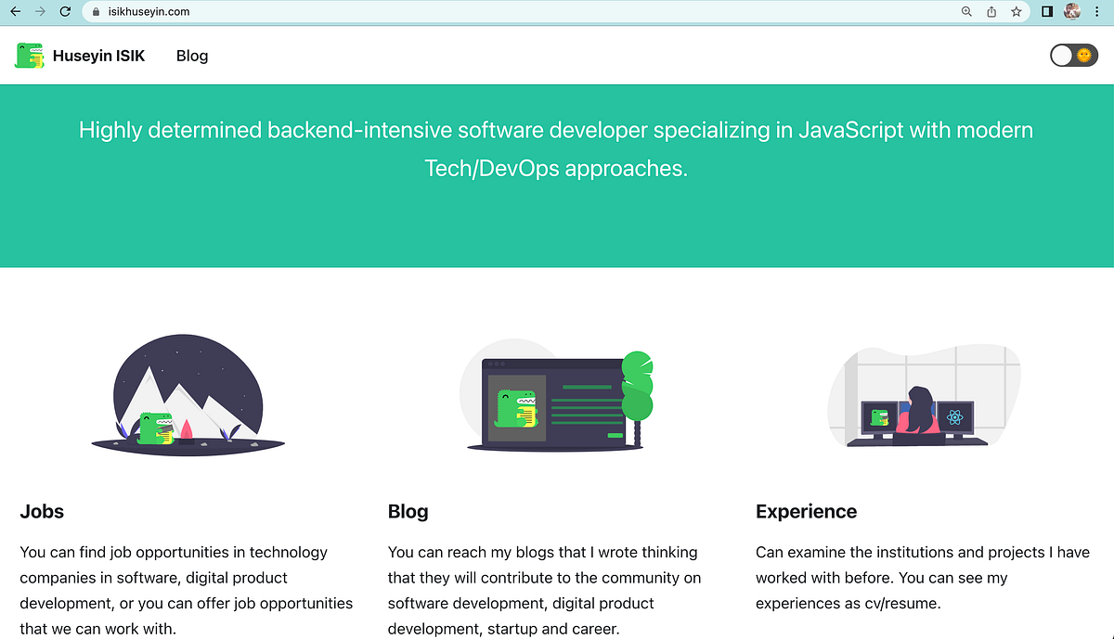The image size is (1114, 639).
Task: Click the Jobs mountain illustration
Action: [187, 395]
